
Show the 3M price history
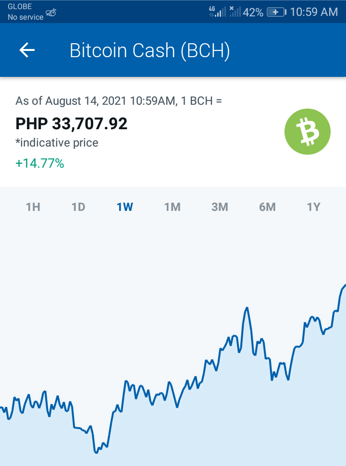click(x=220, y=207)
